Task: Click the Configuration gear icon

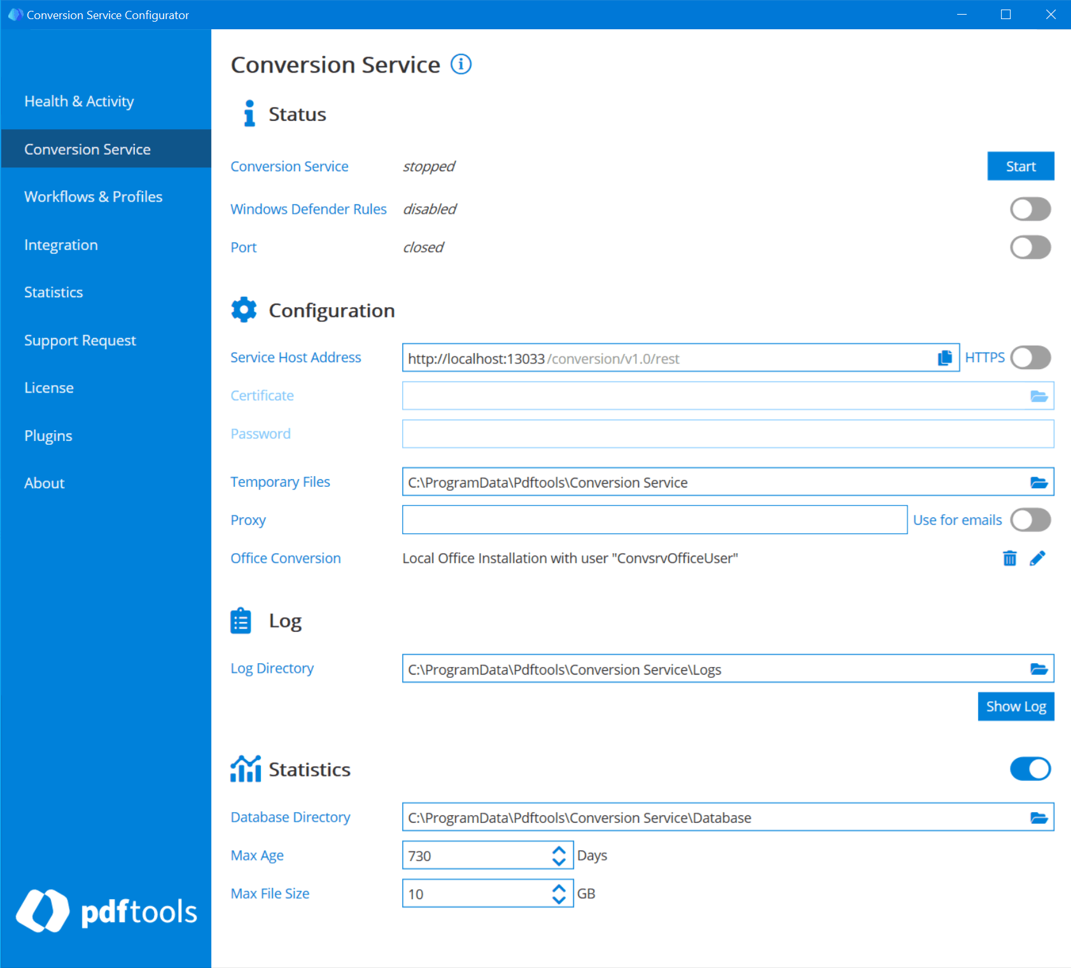Action: point(244,309)
